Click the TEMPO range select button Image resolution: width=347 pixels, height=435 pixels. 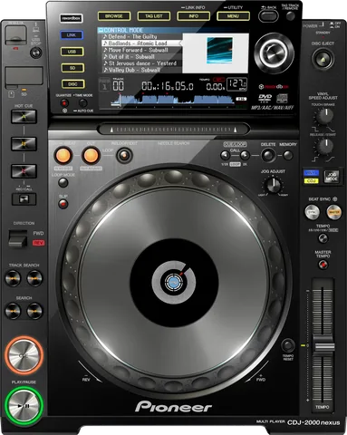323,238
